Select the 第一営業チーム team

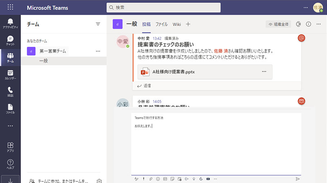tap(53, 51)
